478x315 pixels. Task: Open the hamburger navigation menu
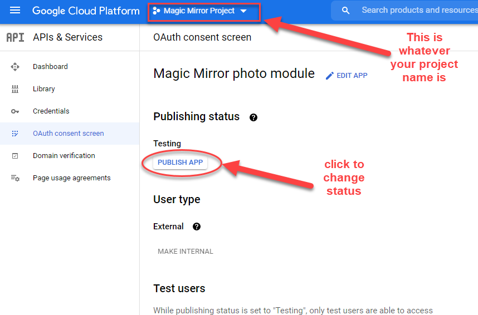(x=15, y=11)
